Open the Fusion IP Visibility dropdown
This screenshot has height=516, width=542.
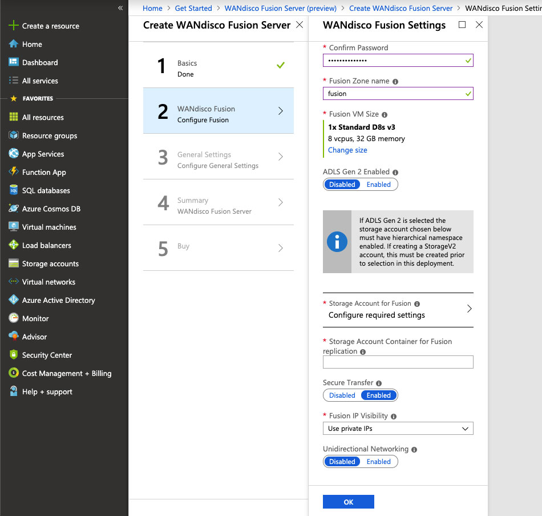coord(398,429)
